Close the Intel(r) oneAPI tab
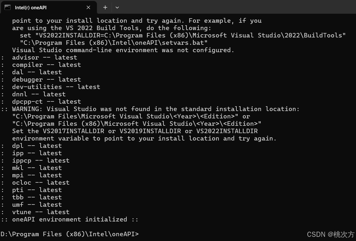The image size is (356, 241). click(88, 7)
